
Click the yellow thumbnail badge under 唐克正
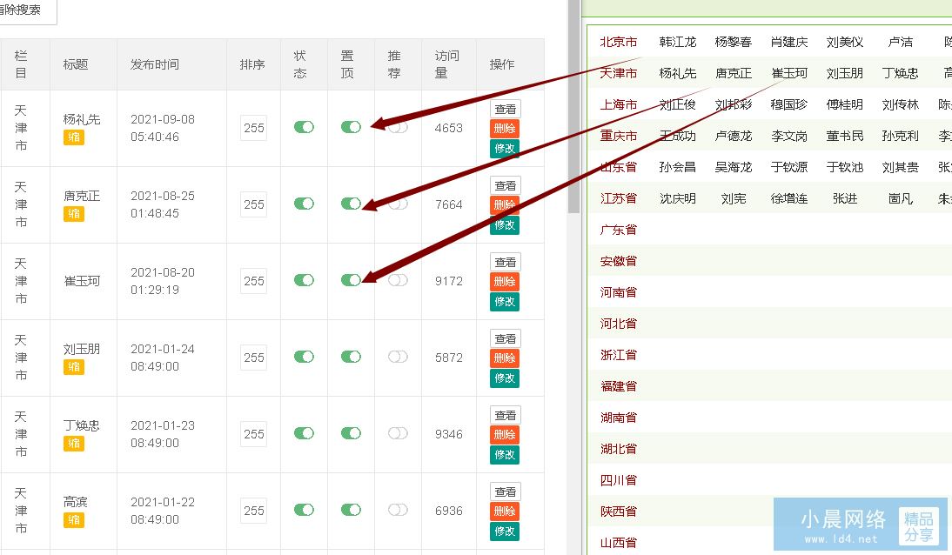(x=74, y=214)
